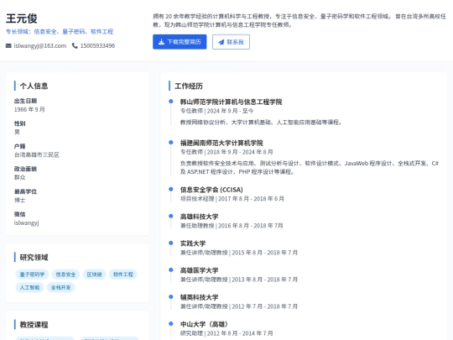
Task: Click the 联系我 contact button
Action: tap(231, 42)
